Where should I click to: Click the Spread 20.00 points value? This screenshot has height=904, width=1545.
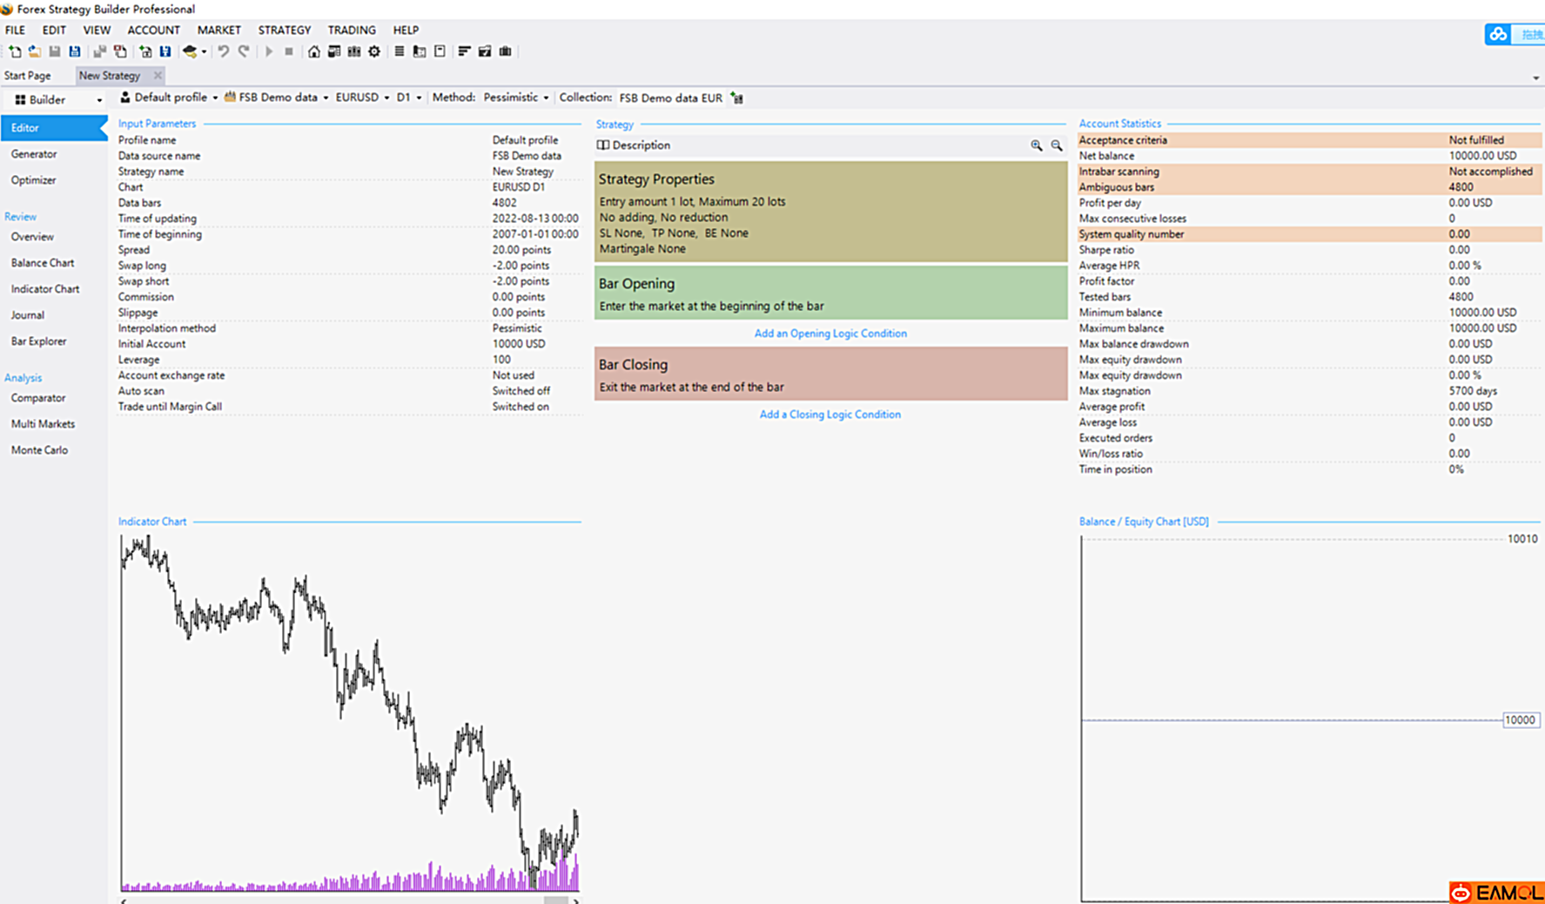521,250
